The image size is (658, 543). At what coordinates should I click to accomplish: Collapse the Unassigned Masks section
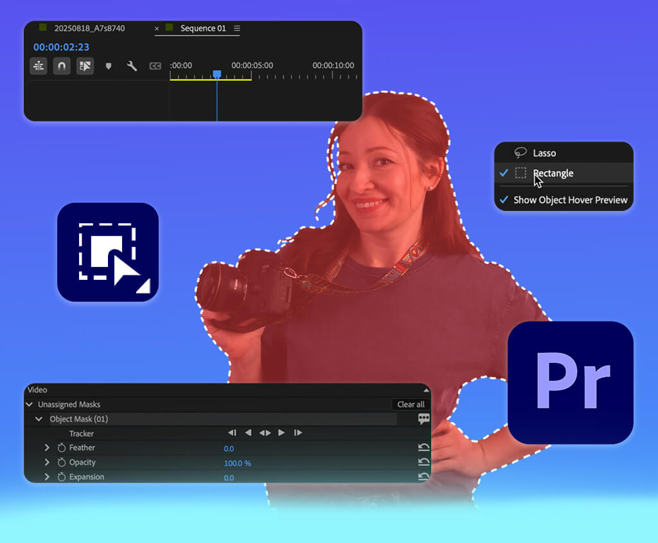(30, 404)
